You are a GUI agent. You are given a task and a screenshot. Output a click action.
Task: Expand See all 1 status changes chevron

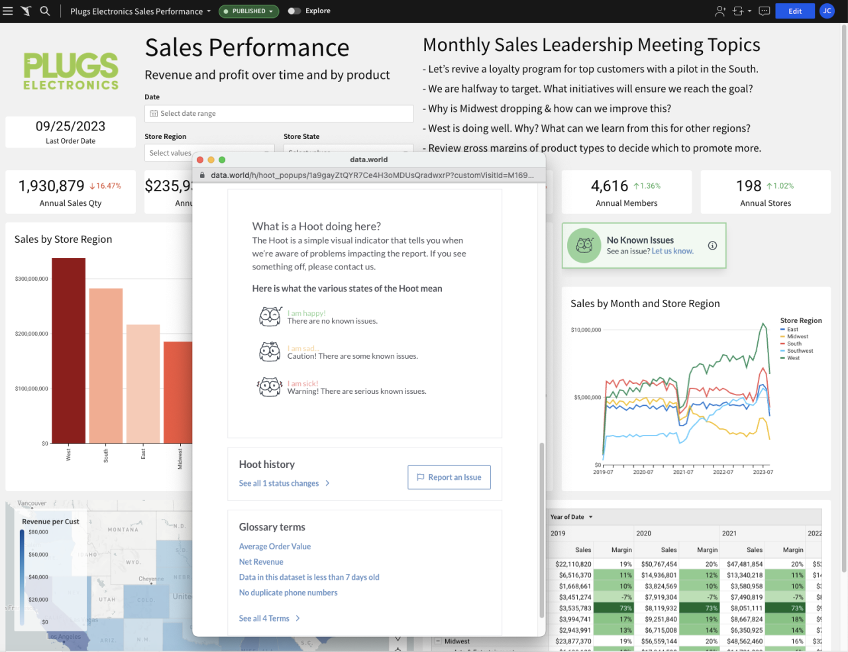coord(327,483)
